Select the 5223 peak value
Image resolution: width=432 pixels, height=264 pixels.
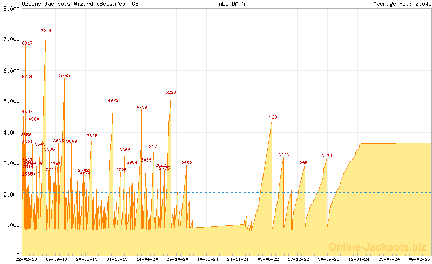(x=171, y=92)
